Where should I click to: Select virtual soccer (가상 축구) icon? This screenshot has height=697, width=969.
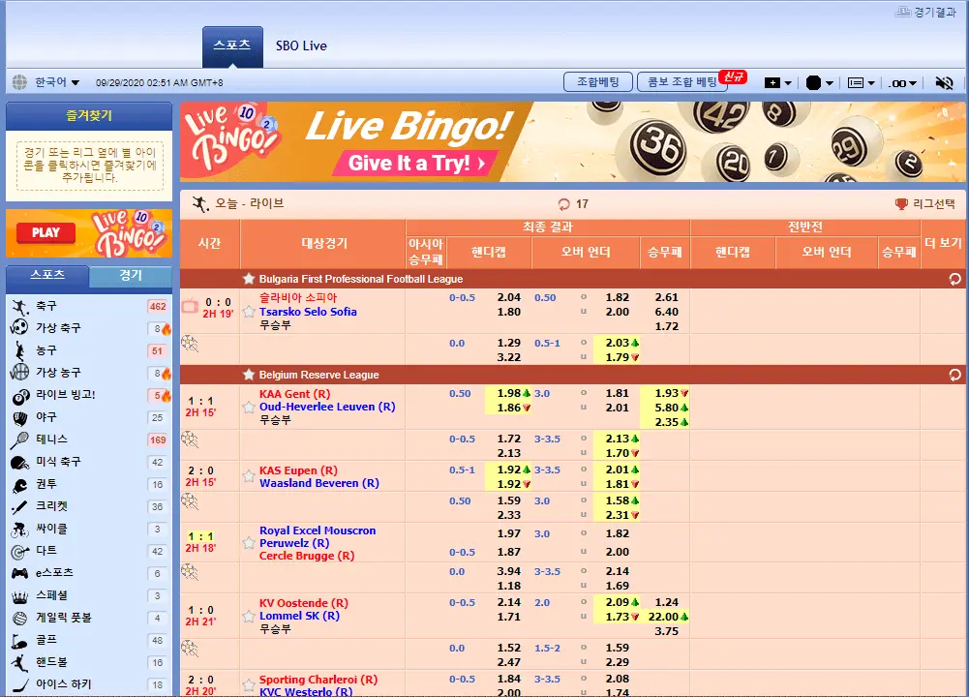[19, 327]
